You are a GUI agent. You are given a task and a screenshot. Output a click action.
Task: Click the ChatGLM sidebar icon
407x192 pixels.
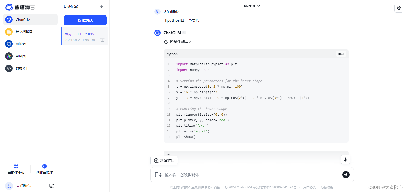point(9,20)
